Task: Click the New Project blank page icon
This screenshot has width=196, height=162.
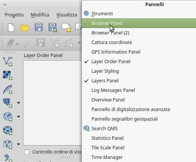Action: pyautogui.click(x=11, y=27)
